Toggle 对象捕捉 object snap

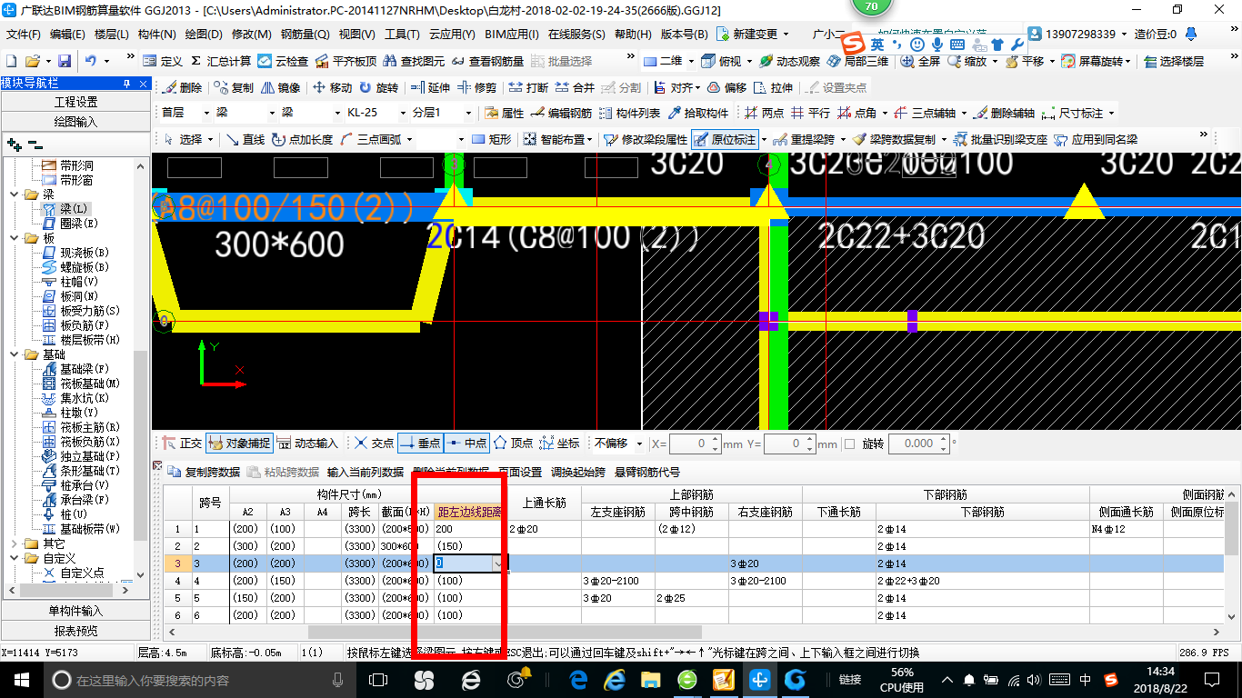coord(239,444)
